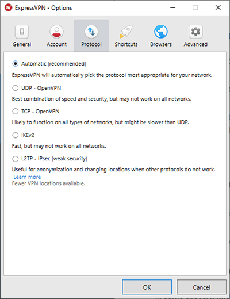The height and width of the screenshot is (299, 230).
Task: Select the Protocol arrows icon
Action: tap(91, 32)
